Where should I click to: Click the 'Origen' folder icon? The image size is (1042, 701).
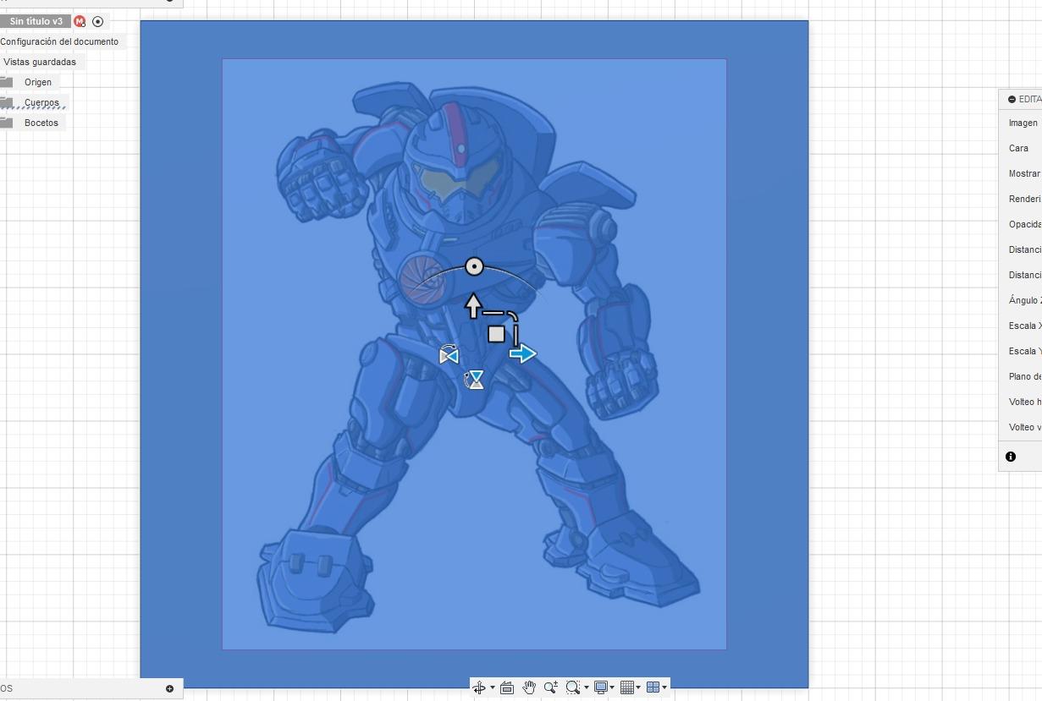(6, 82)
